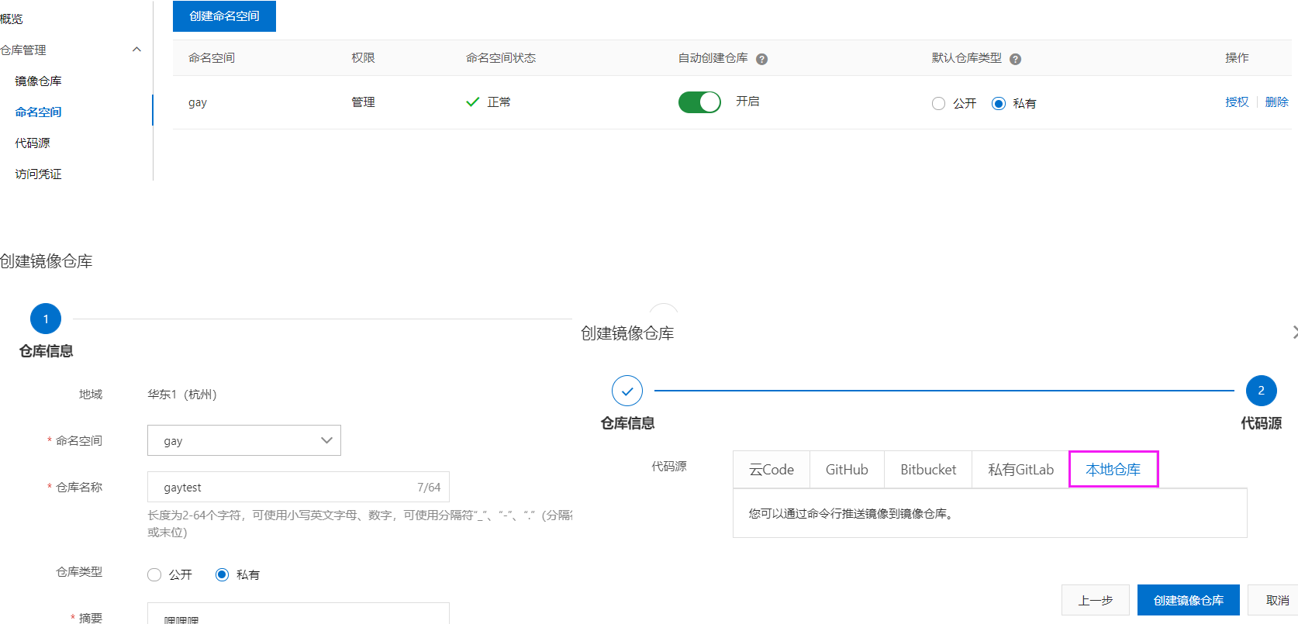Click the 命名空间状态 column header
This screenshot has width=1298, height=624.
[x=501, y=58]
